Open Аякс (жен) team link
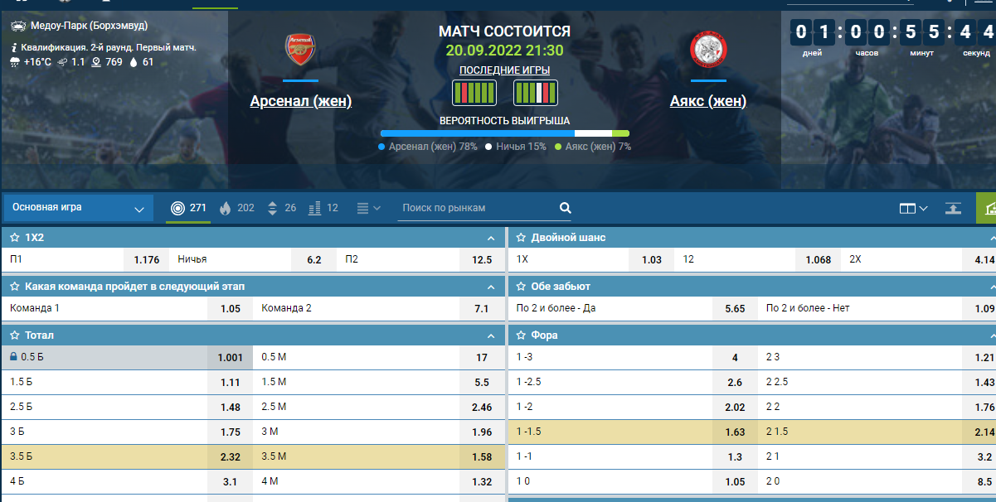This screenshot has width=996, height=502. (708, 101)
